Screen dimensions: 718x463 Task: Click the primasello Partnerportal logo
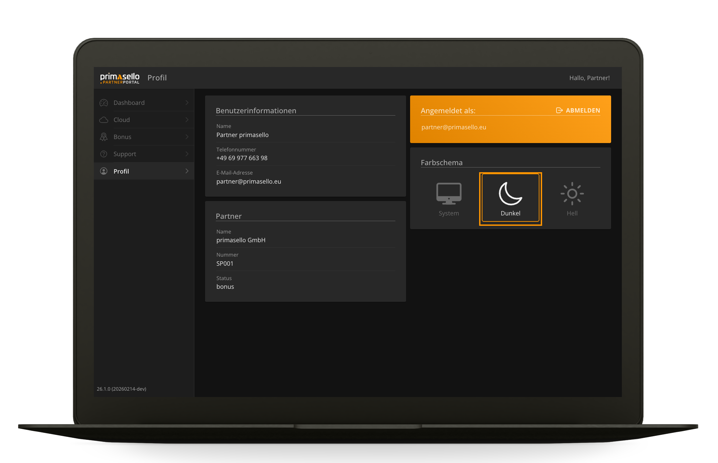(120, 78)
